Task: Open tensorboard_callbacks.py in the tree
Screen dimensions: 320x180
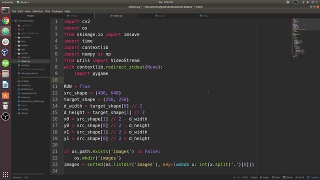Action: (32, 101)
